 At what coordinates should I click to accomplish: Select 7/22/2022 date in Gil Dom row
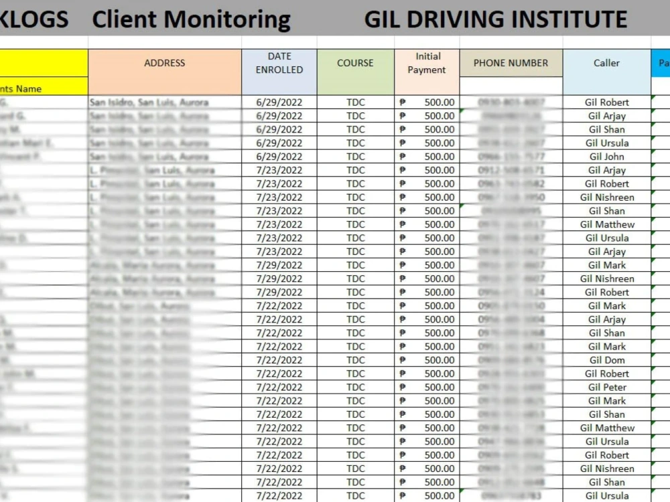pos(279,360)
